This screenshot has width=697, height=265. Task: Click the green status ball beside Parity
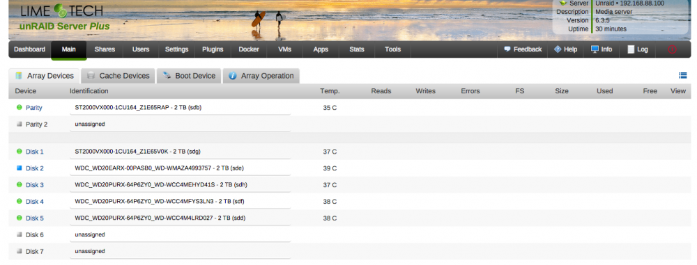pyautogui.click(x=19, y=107)
